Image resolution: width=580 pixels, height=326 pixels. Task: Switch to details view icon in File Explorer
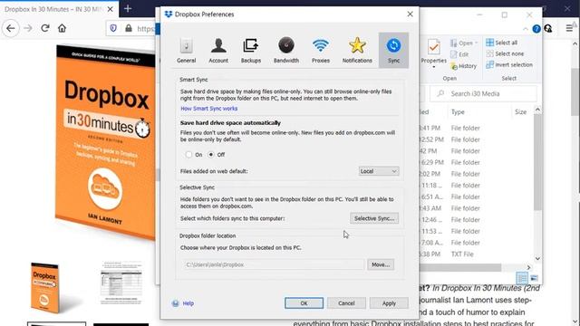522,278
